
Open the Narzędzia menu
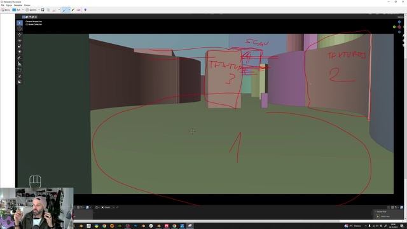(18, 5)
